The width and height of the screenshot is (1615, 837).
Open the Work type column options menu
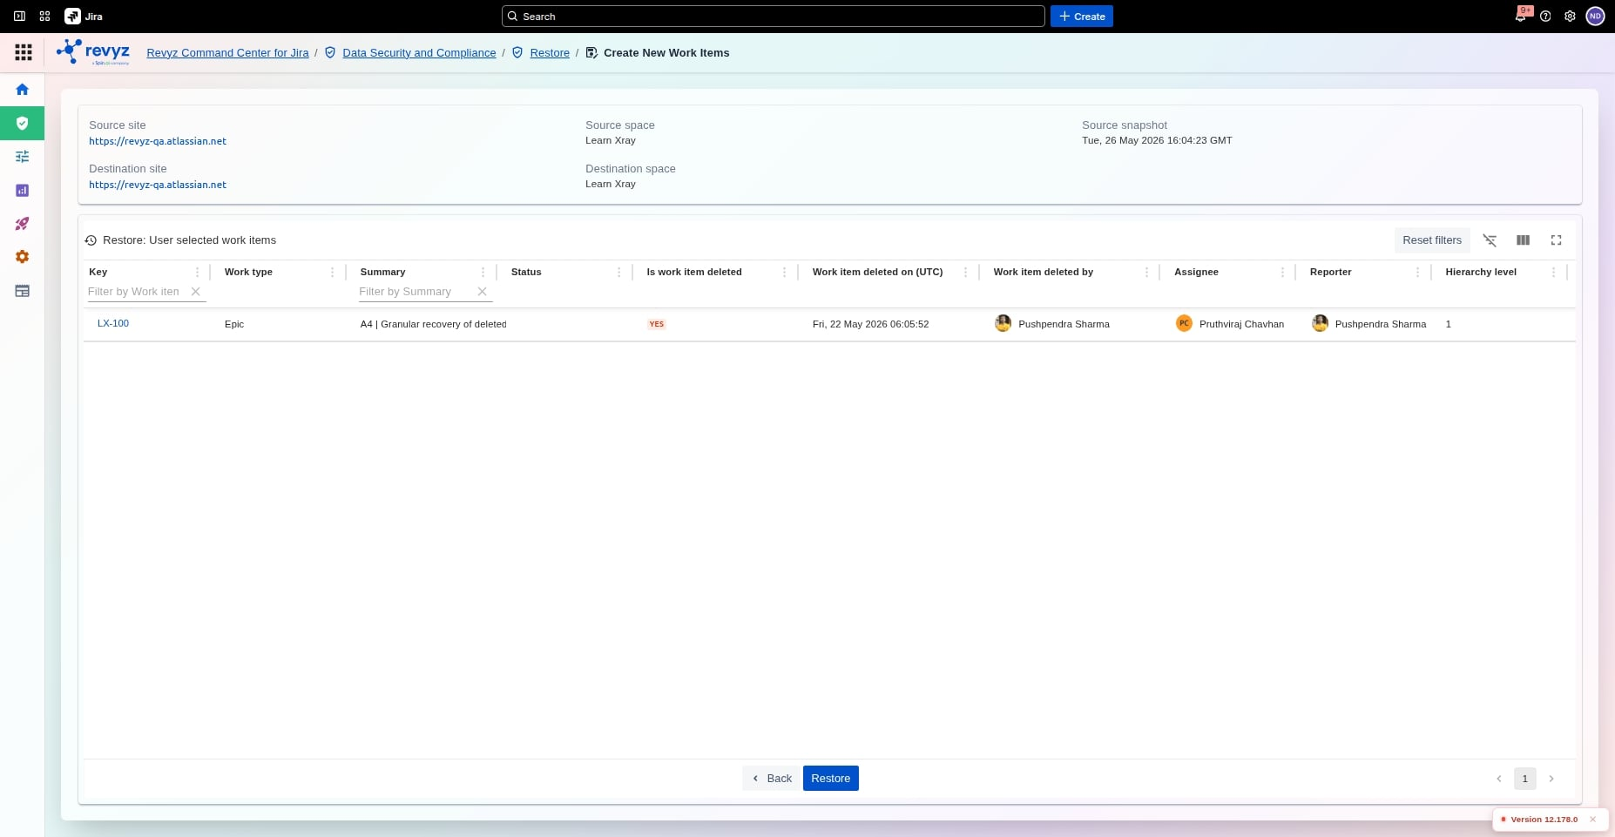click(x=333, y=273)
